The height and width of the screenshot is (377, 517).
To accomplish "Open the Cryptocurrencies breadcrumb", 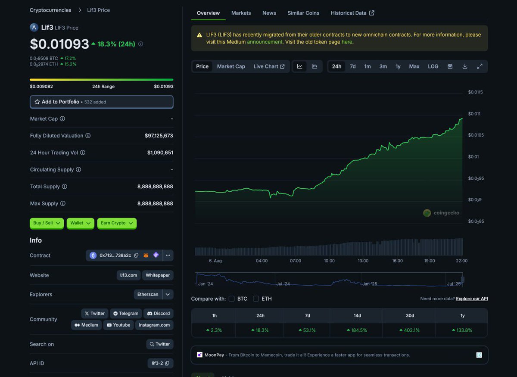I will tap(50, 10).
